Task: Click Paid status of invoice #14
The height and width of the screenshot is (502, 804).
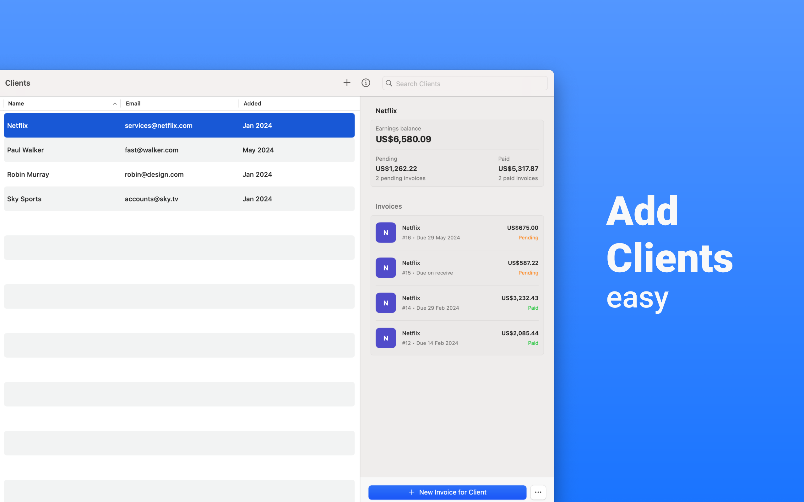Action: tap(533, 308)
